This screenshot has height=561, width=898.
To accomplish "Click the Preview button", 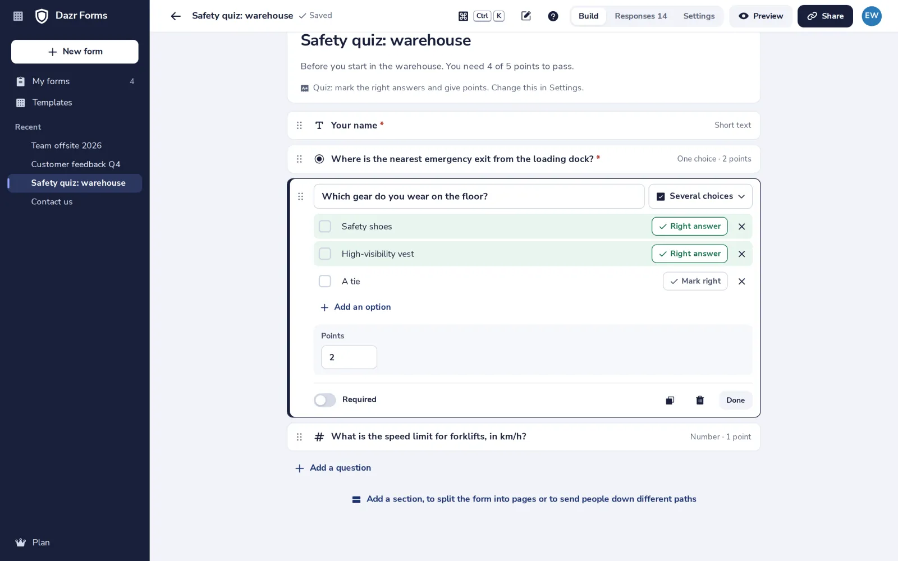I will coord(760,16).
